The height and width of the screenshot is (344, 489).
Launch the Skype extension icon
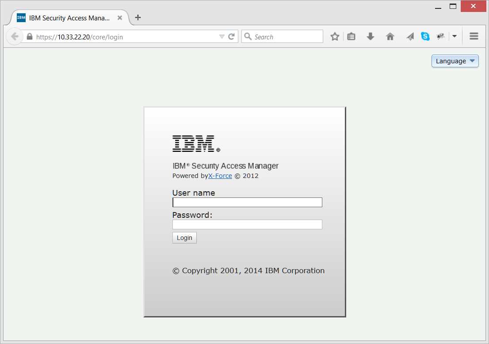425,36
